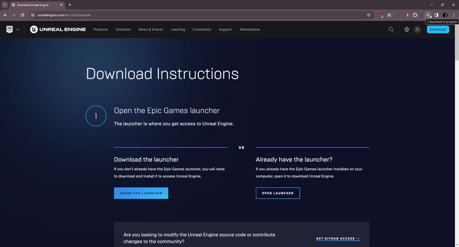This screenshot has width=459, height=247.
Task: Toggle the browser side panel icon
Action: [436, 15]
